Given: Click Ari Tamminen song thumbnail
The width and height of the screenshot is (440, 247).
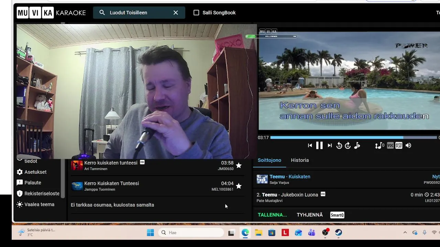Looking at the screenshot, I should pos(77,165).
